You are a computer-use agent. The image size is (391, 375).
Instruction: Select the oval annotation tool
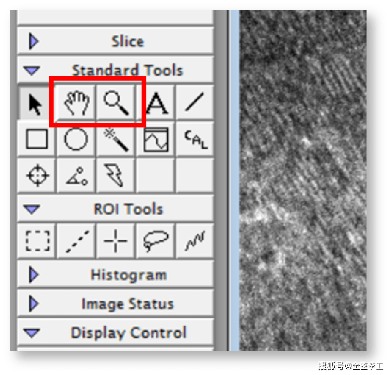(77, 139)
